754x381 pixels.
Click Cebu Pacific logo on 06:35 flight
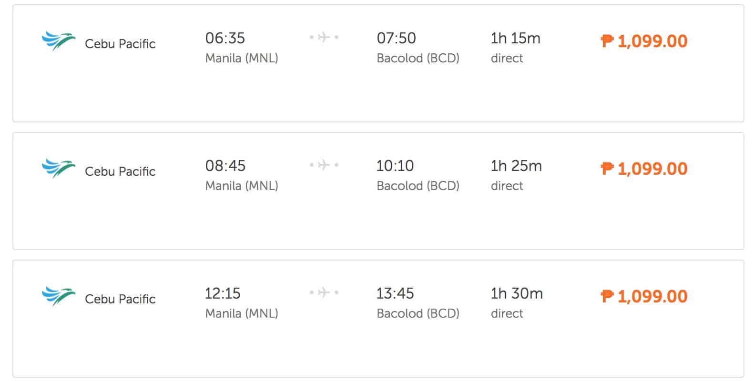[58, 41]
